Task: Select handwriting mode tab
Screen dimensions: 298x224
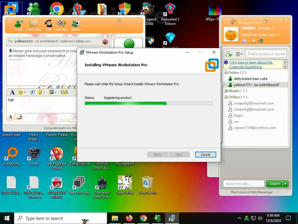Action: [19, 117]
